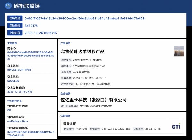The height and width of the screenshot is (140, 192).
Task: Select credit code 91130725MAC07YBMXC
Action: [x=96, y=106]
